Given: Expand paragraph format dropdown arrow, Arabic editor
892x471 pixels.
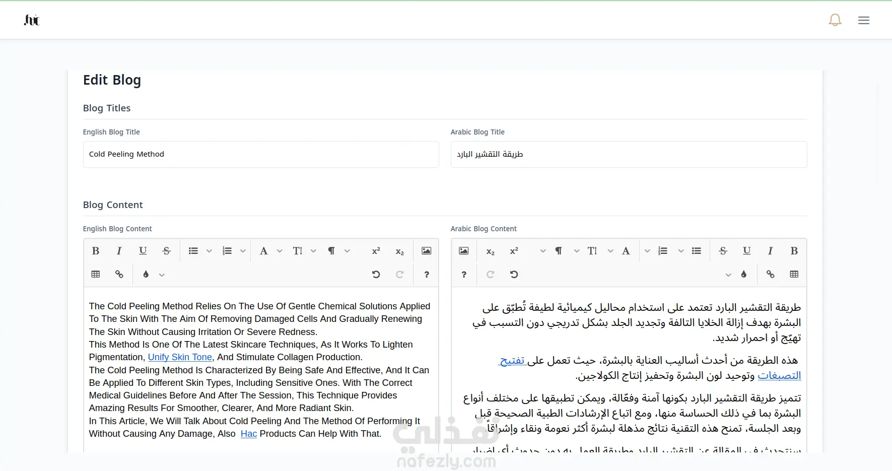Looking at the screenshot, I should 543,251.
